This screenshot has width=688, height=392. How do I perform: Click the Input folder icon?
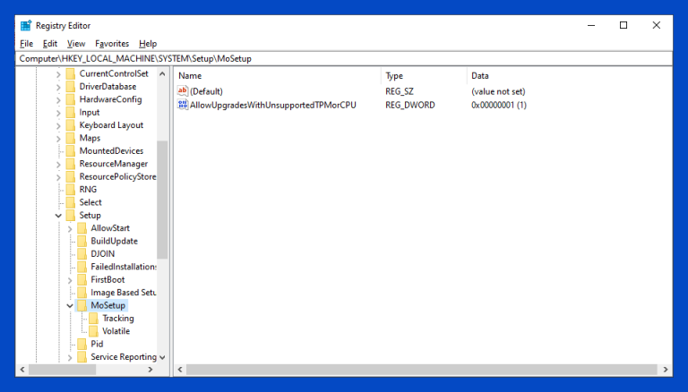[x=71, y=112]
